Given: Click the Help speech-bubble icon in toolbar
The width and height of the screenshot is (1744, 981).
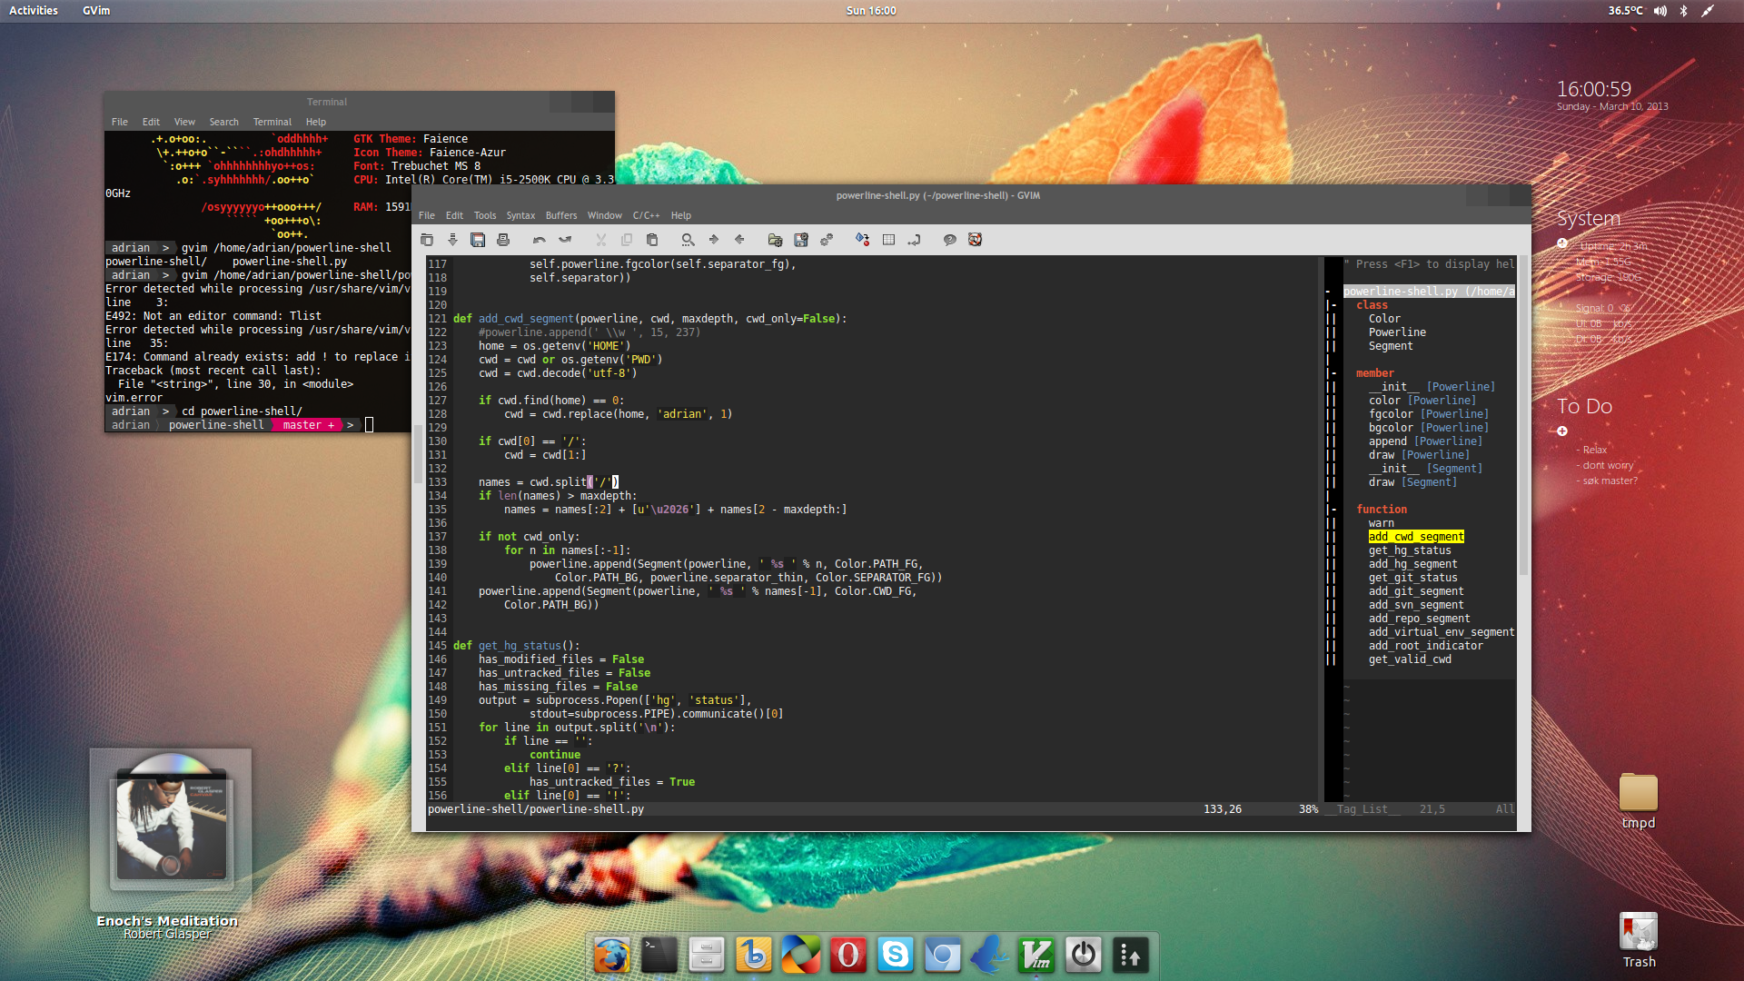Looking at the screenshot, I should click(x=949, y=240).
